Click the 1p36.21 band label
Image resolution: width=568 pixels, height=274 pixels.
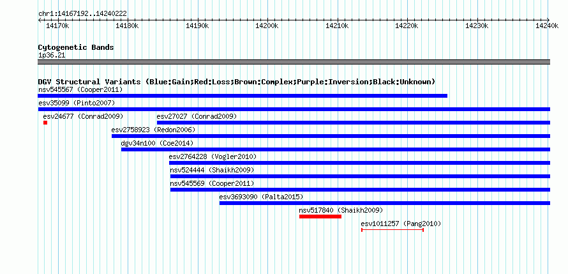click(52, 56)
